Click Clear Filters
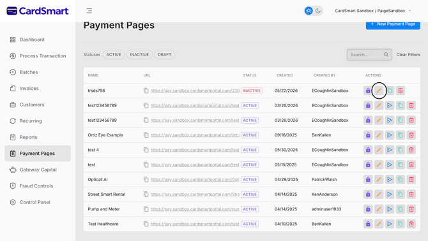Viewport: 428px width, 241px height. [x=408, y=54]
